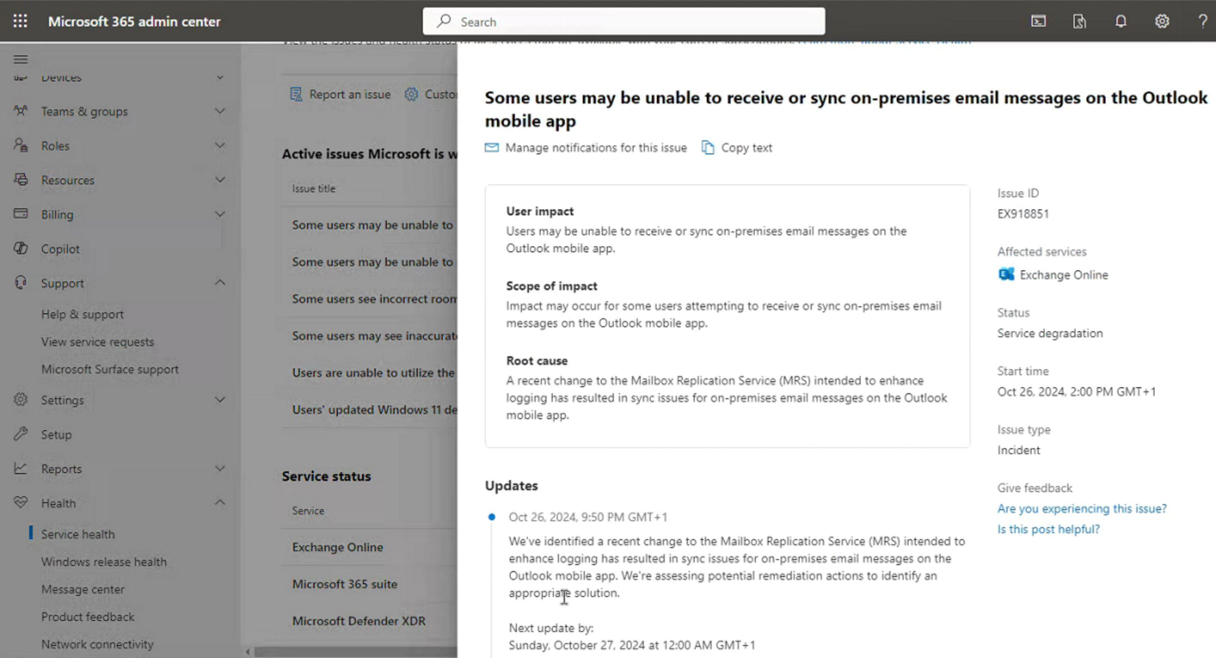The image size is (1216, 658).
Task: Open 'Users are unable to utilize the' issue
Action: pos(374,372)
